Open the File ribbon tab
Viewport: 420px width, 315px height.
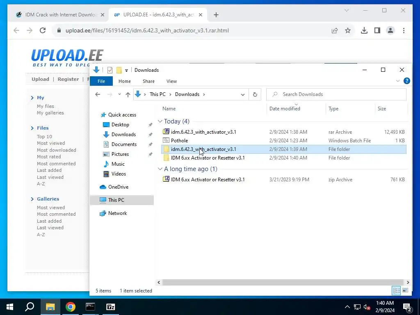click(x=101, y=81)
